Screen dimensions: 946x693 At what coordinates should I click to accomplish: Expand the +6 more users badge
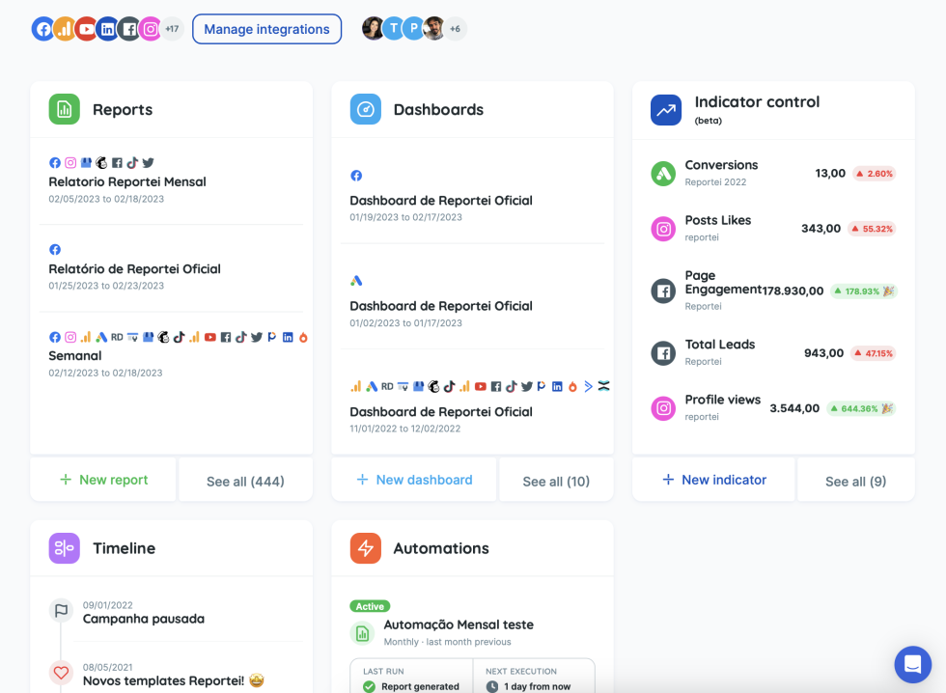pyautogui.click(x=456, y=29)
